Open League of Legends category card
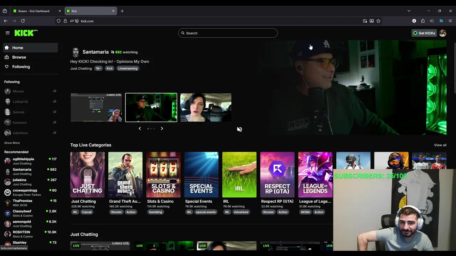Screen dimensions: 456x256 pyautogui.click(x=315, y=175)
